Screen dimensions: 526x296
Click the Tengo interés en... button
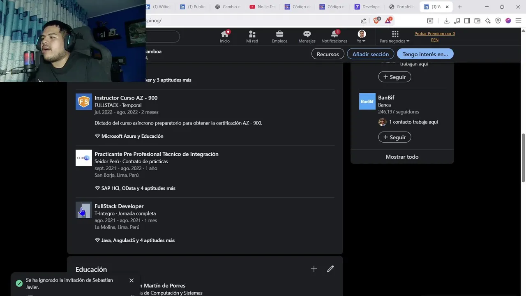pos(425,54)
